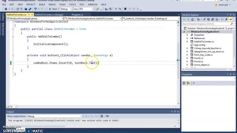237x133 pixels.
Task: Open the 120 % zoom level dropdown
Action: point(11,107)
